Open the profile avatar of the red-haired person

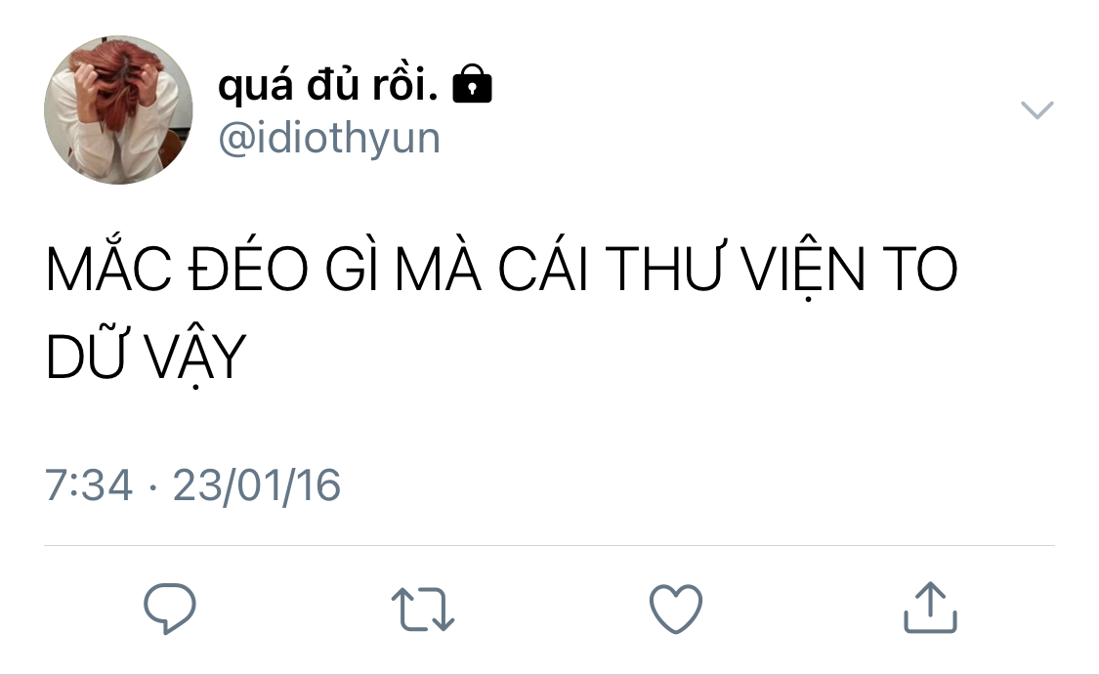118,110
